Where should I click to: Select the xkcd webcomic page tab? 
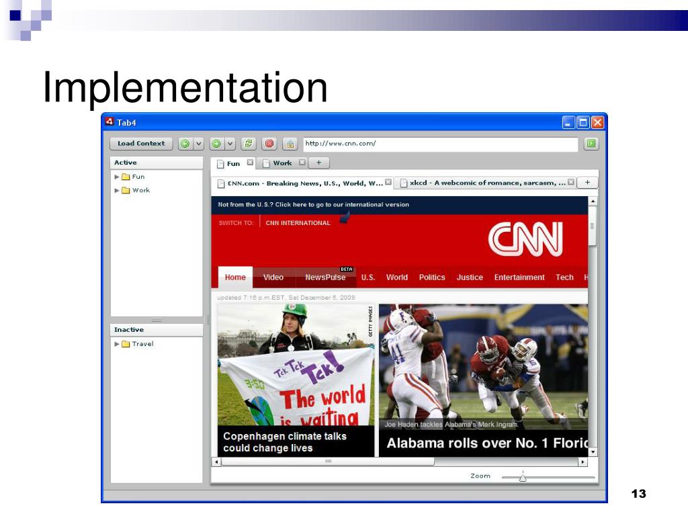point(484,183)
